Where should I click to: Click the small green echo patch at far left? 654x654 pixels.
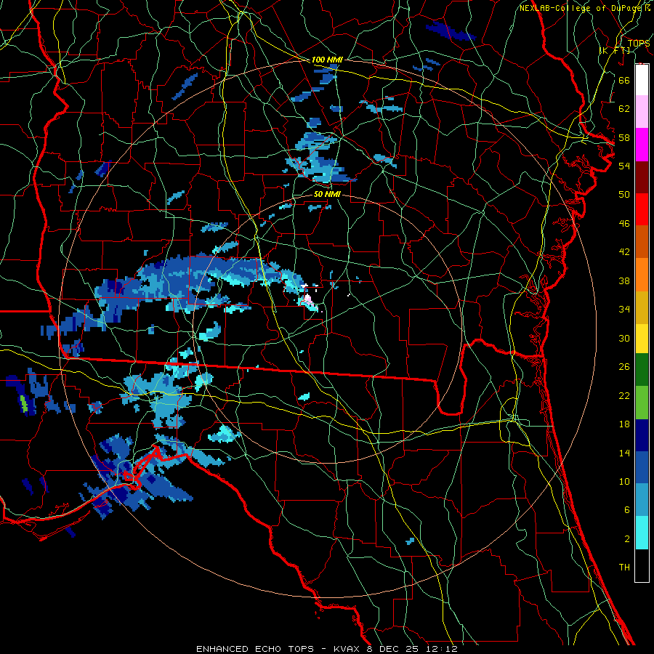pyautogui.click(x=24, y=404)
